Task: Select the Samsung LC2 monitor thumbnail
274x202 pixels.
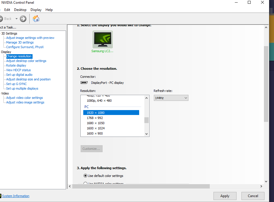Action: click(x=103, y=39)
